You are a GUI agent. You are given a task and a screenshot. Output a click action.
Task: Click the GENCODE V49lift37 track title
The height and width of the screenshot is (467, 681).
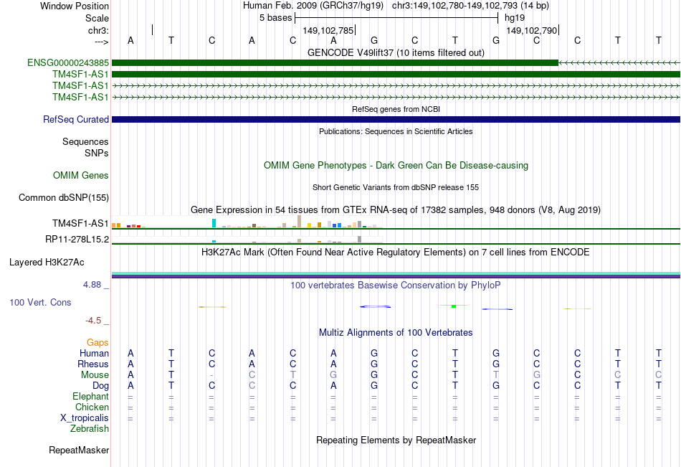(x=396, y=52)
